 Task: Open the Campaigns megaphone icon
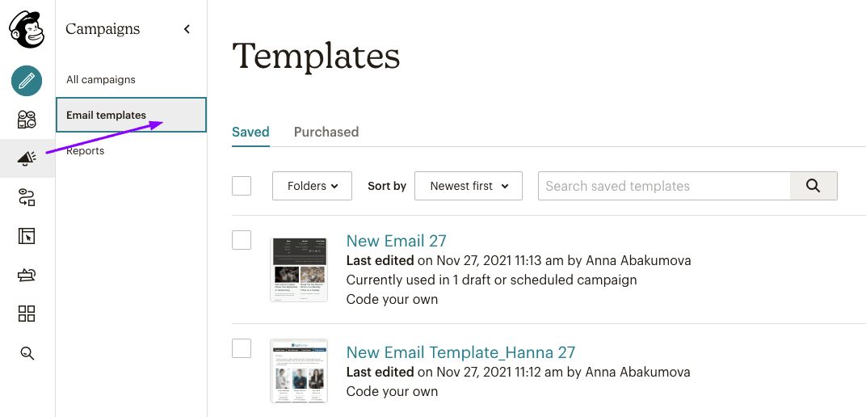[x=27, y=159]
